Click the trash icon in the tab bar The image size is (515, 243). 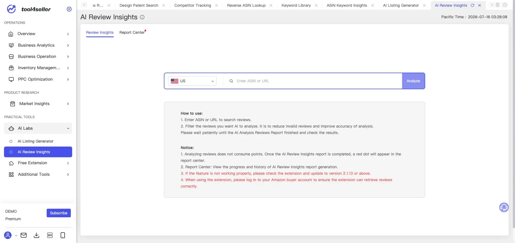[497, 5]
